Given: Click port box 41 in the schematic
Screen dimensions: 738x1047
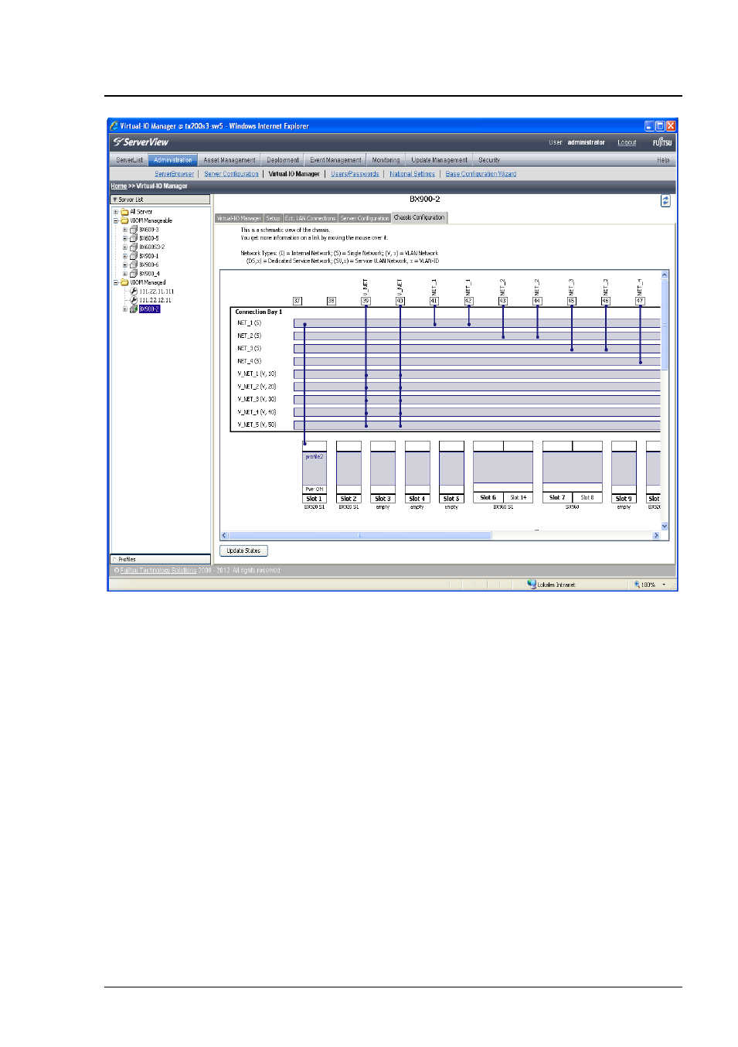Looking at the screenshot, I should pyautogui.click(x=434, y=301).
